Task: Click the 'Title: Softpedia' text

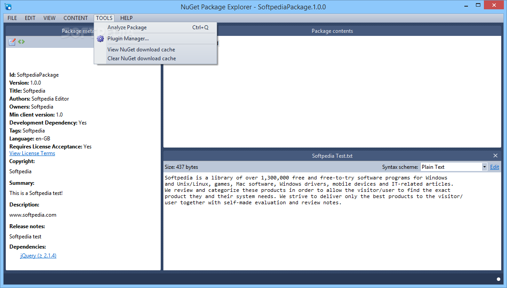Action: point(27,91)
